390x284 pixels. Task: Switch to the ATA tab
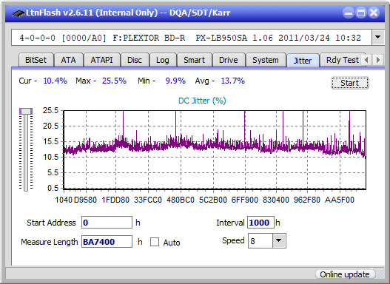click(x=68, y=60)
